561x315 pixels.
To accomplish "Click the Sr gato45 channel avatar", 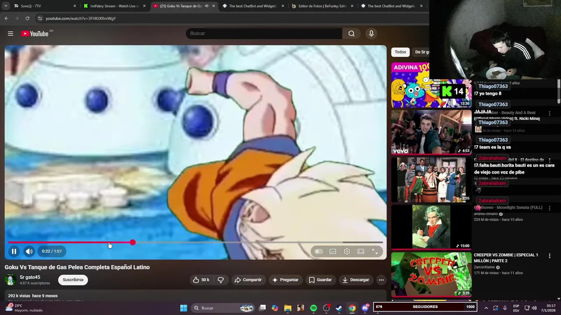I will [10, 280].
